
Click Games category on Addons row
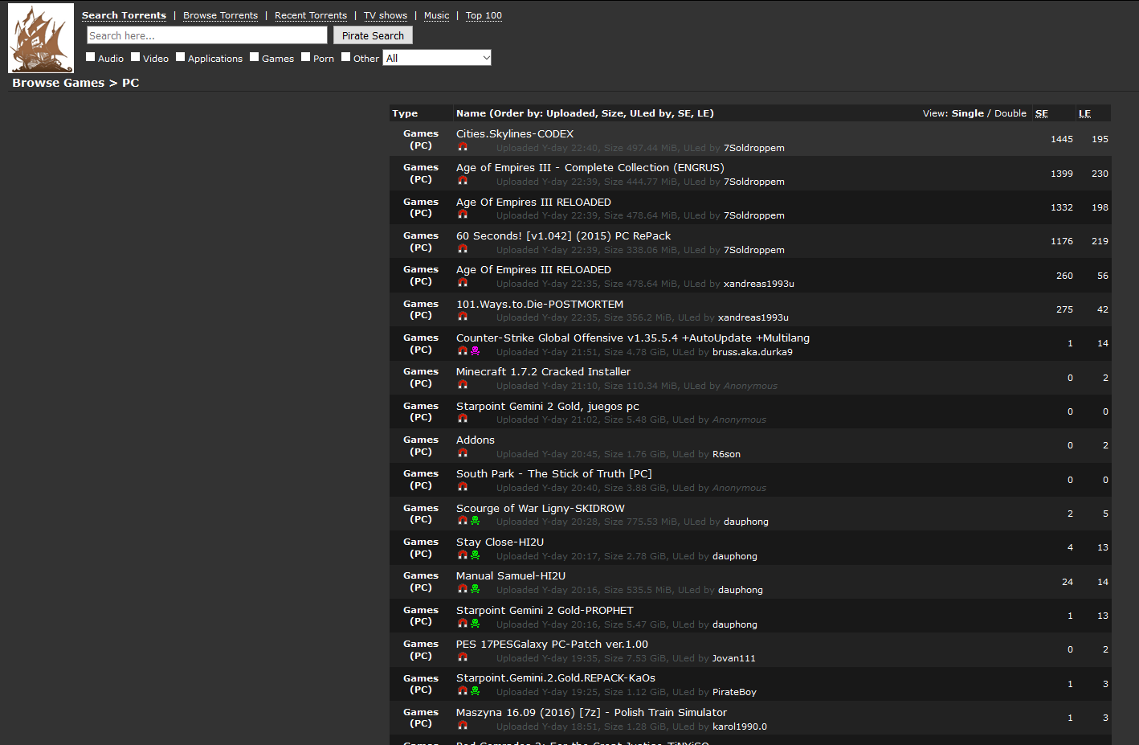pos(421,440)
